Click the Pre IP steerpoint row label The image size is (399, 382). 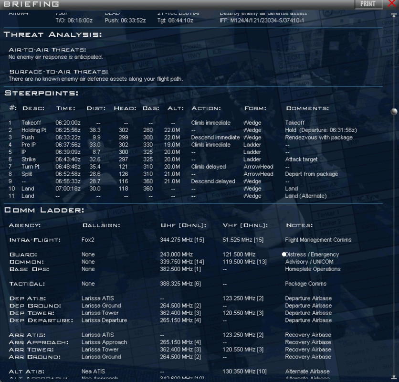coord(29,145)
